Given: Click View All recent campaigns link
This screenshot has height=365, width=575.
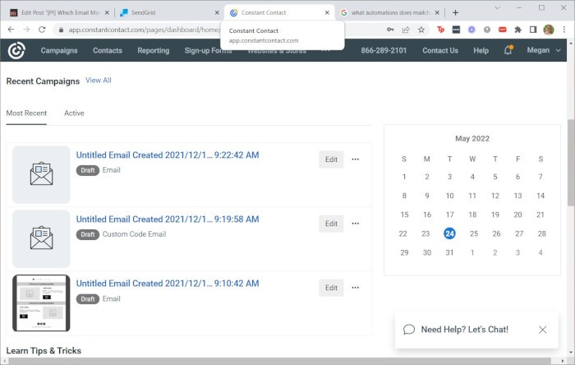Looking at the screenshot, I should click(x=99, y=81).
